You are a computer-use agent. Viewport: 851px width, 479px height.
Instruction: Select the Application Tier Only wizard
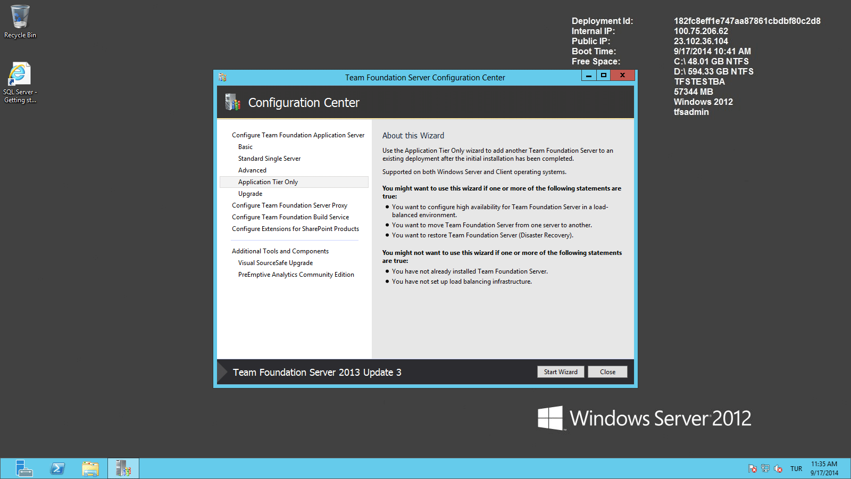point(268,181)
